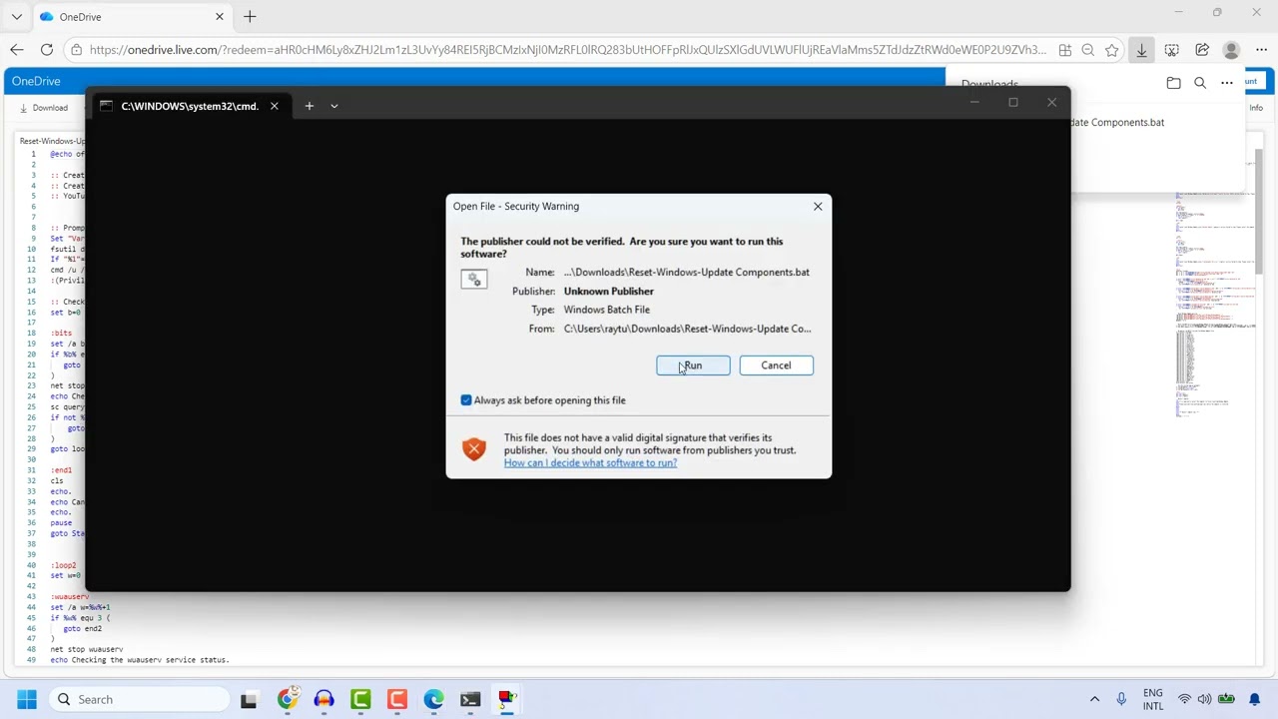Click Download in the OneDrive toolbar
Viewport: 1278px width, 719px height.
tap(43, 108)
